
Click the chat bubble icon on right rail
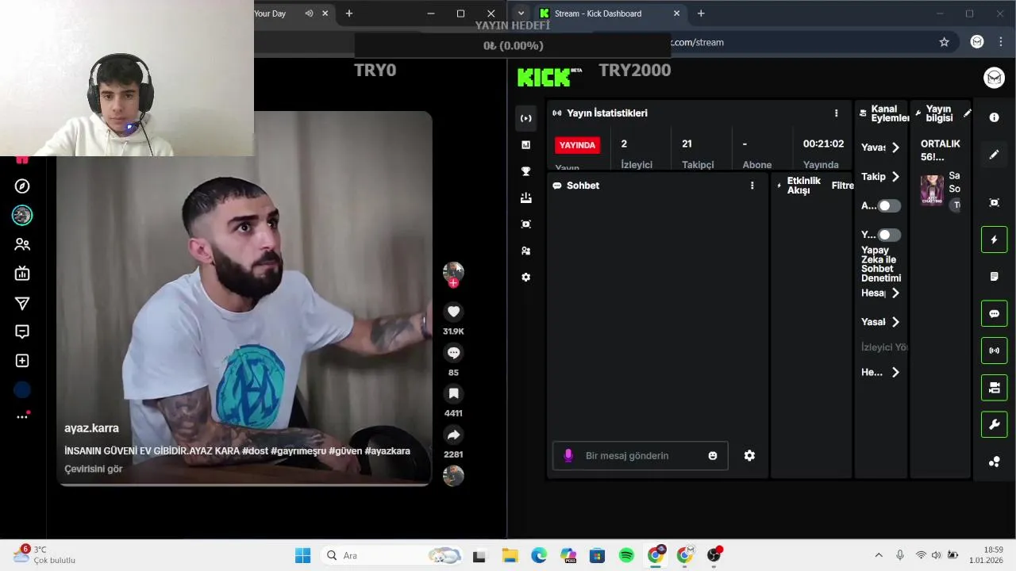[994, 313]
